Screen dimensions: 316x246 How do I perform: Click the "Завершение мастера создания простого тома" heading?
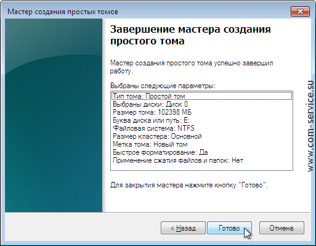tap(190, 35)
